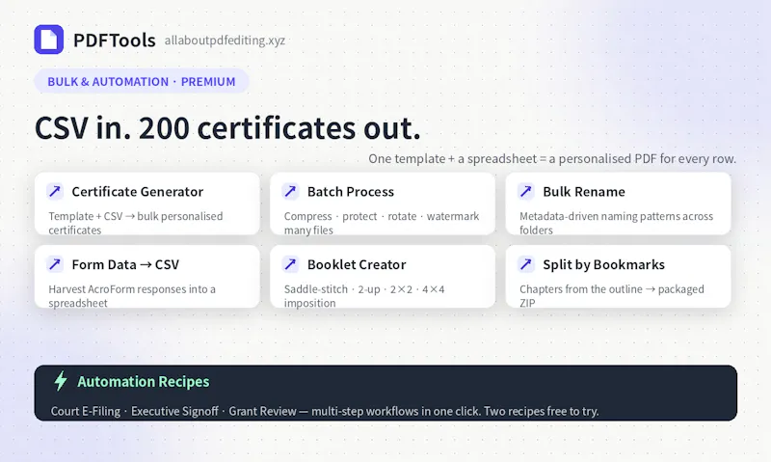Click the lightning bolt Automation Recipes icon
This screenshot has width=771, height=462.
61,381
